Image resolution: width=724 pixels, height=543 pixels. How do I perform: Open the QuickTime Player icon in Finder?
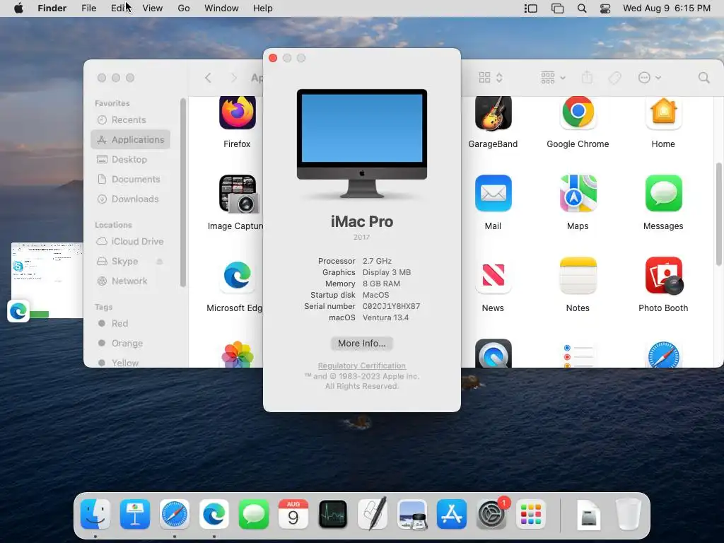[x=493, y=354]
